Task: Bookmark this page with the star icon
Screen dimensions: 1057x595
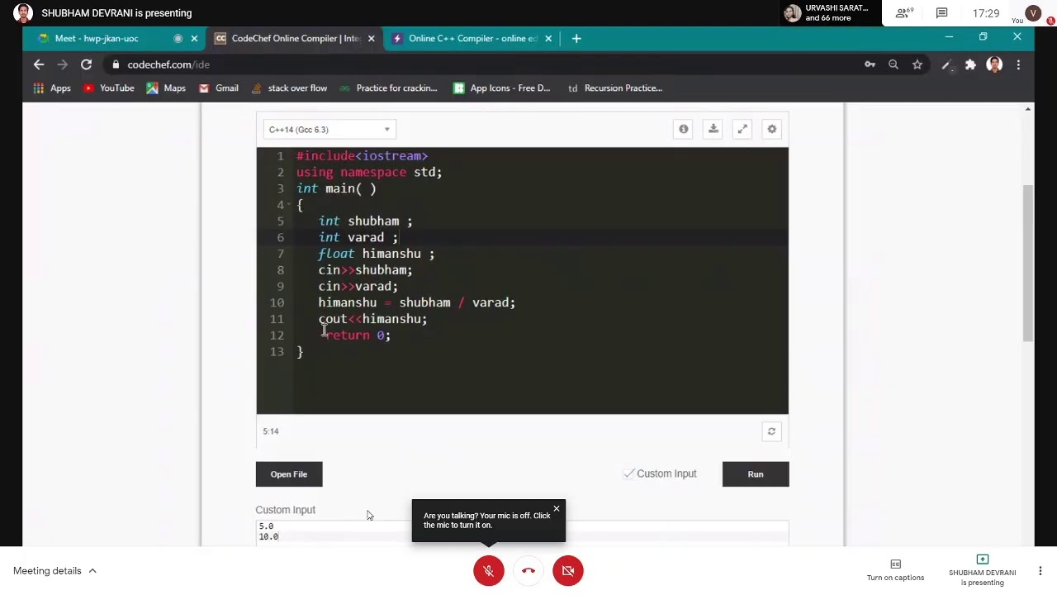Action: pos(917,64)
